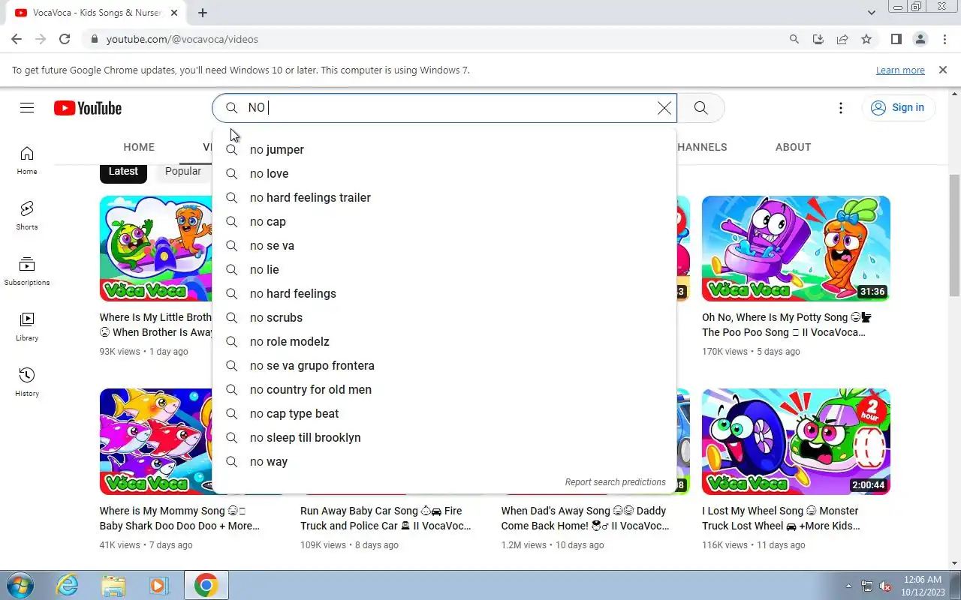The height and width of the screenshot is (600, 961).
Task: Open Chrome three-dot menu
Action: (x=944, y=39)
